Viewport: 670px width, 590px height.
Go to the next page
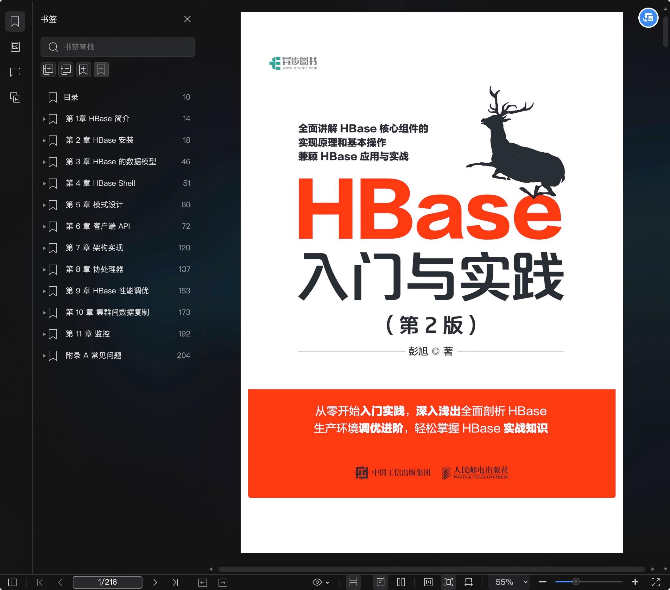(x=155, y=582)
